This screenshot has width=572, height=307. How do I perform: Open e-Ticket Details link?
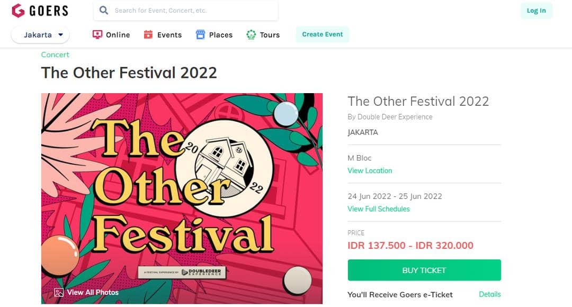[489, 294]
